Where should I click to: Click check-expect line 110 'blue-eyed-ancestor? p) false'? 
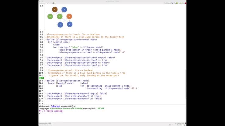pos(74,99)
